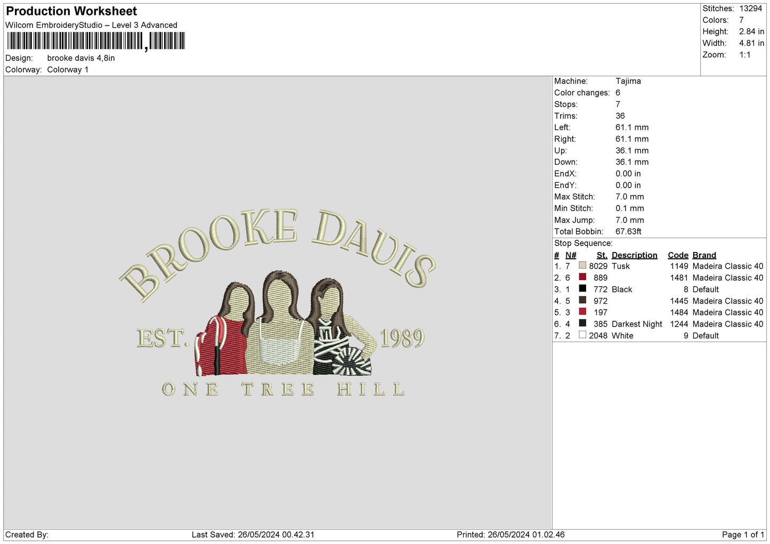Image resolution: width=770 pixels, height=544 pixels.
Task: Click the 'Created By:' footer label
Action: click(27, 534)
